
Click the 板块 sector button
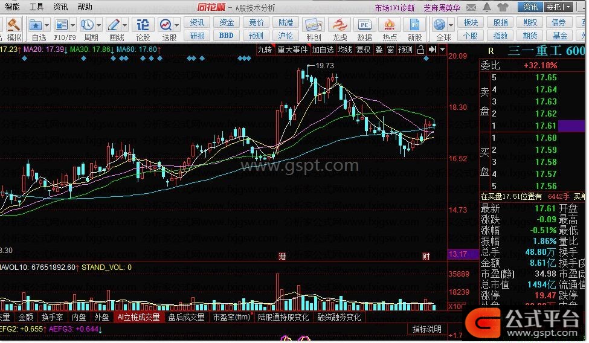(471, 22)
